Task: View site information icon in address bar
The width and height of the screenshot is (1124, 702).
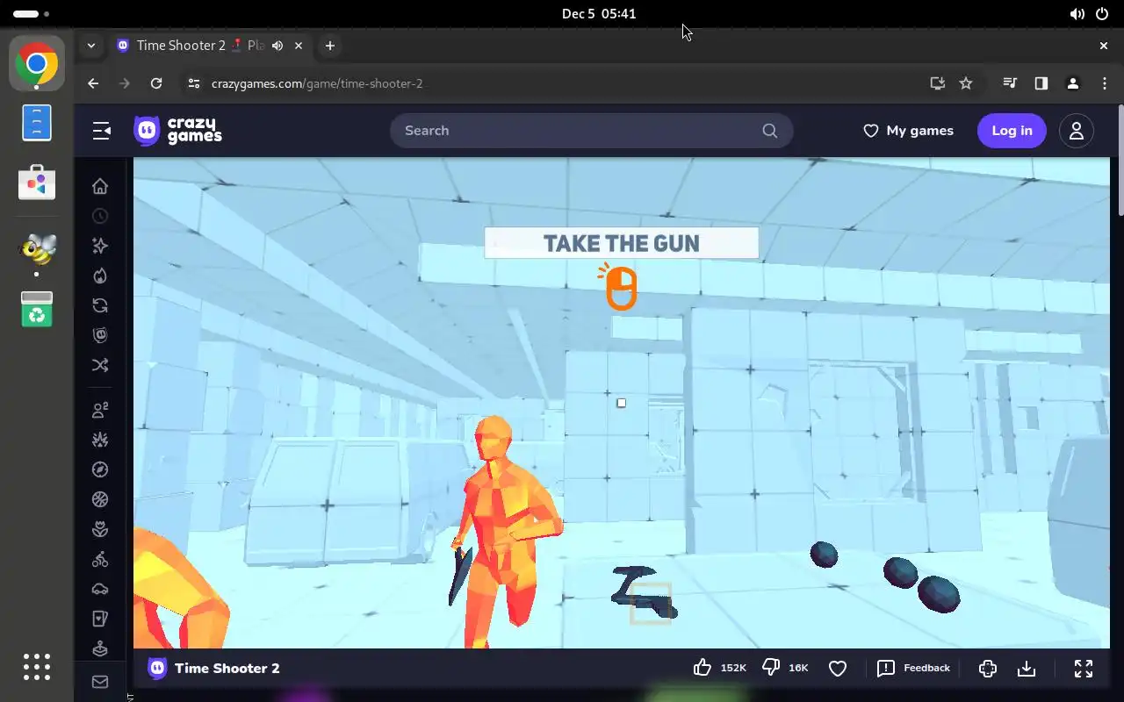Action: [x=194, y=83]
